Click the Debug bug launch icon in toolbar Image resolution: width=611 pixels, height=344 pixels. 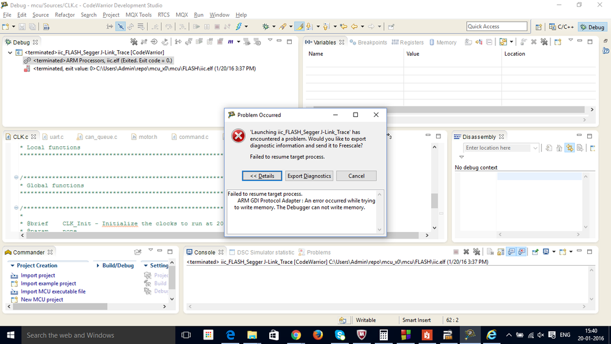pyautogui.click(x=266, y=26)
